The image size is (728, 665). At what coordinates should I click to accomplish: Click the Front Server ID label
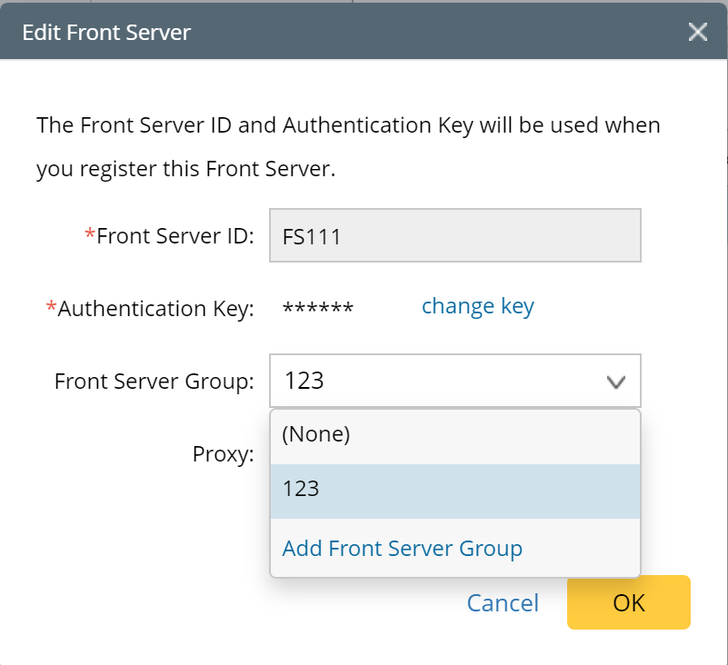(175, 236)
